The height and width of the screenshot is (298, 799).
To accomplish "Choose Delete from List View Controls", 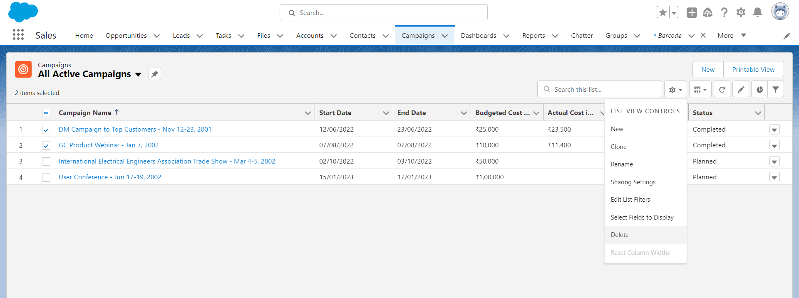I will coord(620,235).
